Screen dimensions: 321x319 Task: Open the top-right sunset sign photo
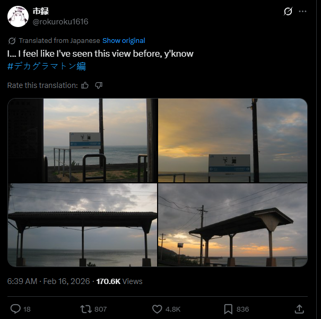click(x=232, y=140)
